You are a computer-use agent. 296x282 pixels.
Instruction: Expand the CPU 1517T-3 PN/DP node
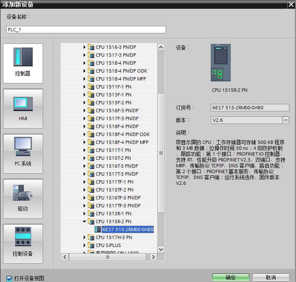(x=84, y=174)
